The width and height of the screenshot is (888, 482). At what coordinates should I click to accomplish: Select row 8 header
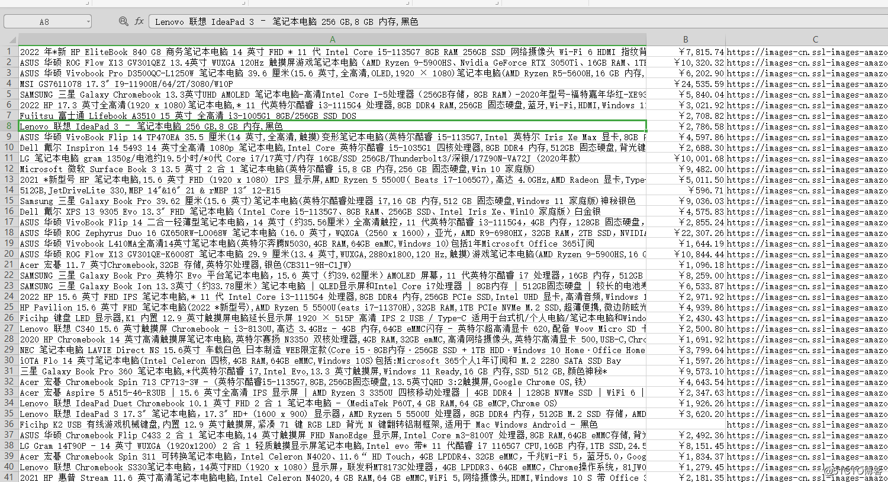point(9,126)
